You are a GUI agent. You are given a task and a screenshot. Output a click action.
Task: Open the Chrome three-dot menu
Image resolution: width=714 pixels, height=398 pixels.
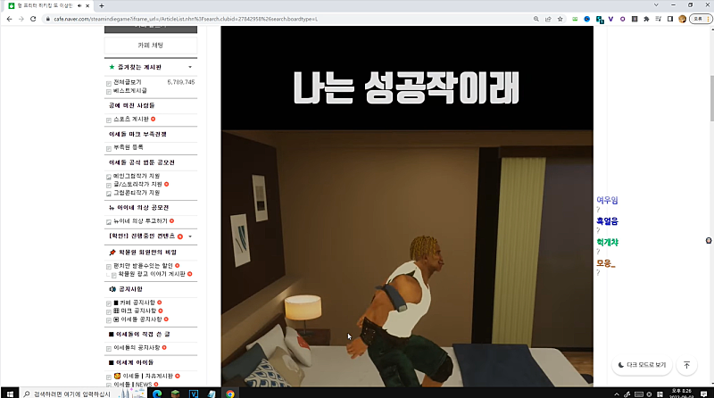point(708,19)
